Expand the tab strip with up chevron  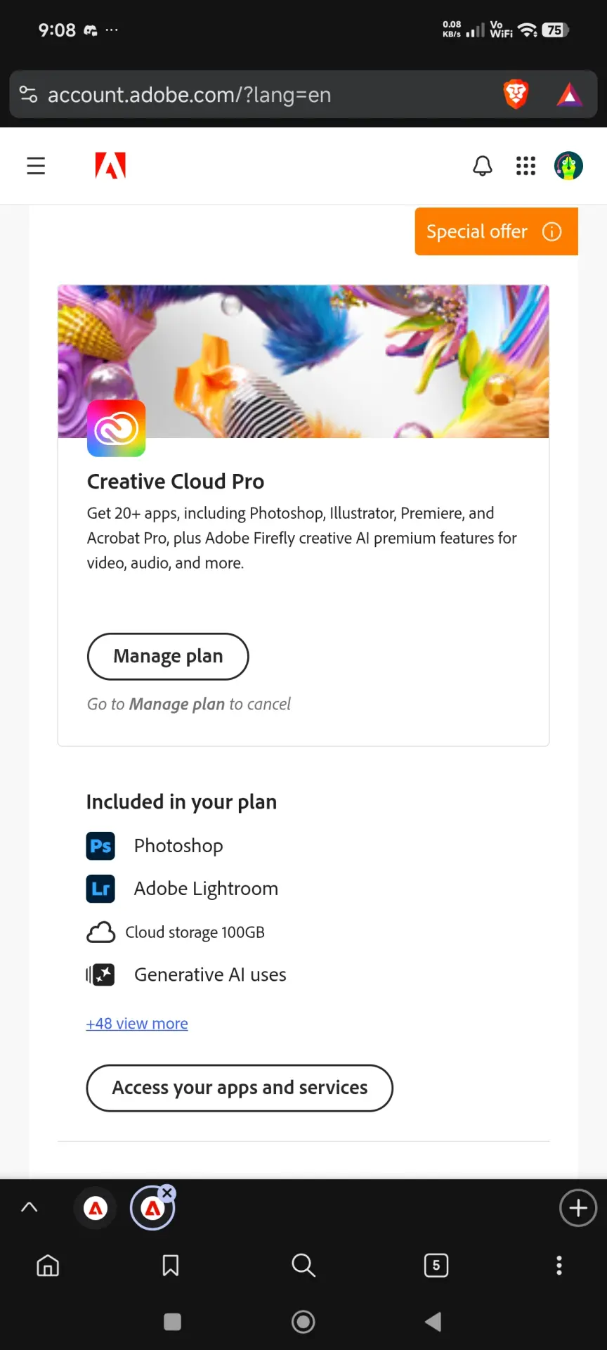pyautogui.click(x=30, y=1207)
